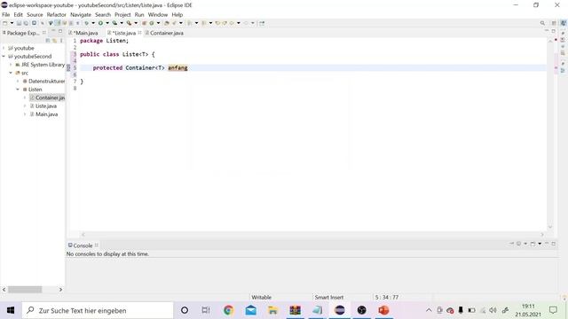
Task: Click the Cortana circle icon
Action: pos(185,310)
